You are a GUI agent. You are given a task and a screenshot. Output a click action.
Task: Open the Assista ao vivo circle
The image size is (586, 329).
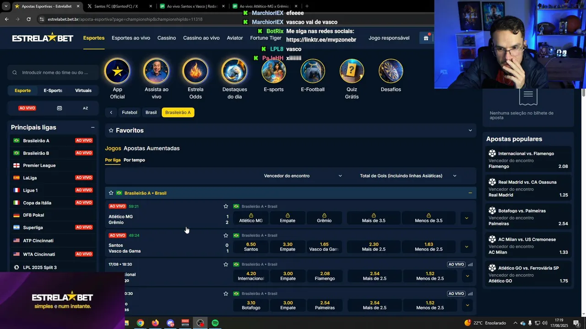click(x=156, y=71)
